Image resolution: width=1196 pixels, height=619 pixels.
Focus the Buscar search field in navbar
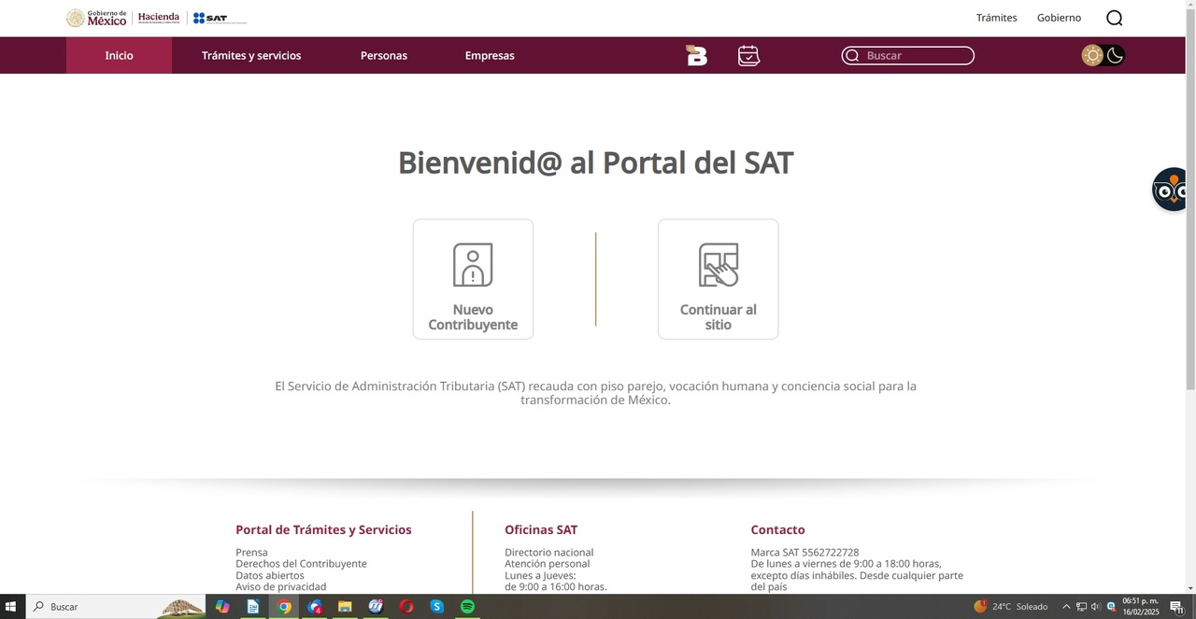[x=916, y=56]
